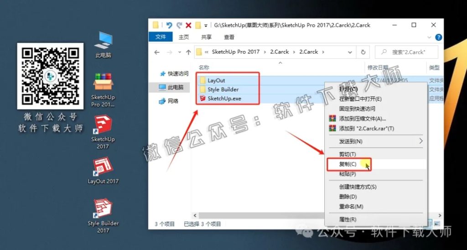
Task: Select the SketchUp.exe file
Action: (224, 99)
